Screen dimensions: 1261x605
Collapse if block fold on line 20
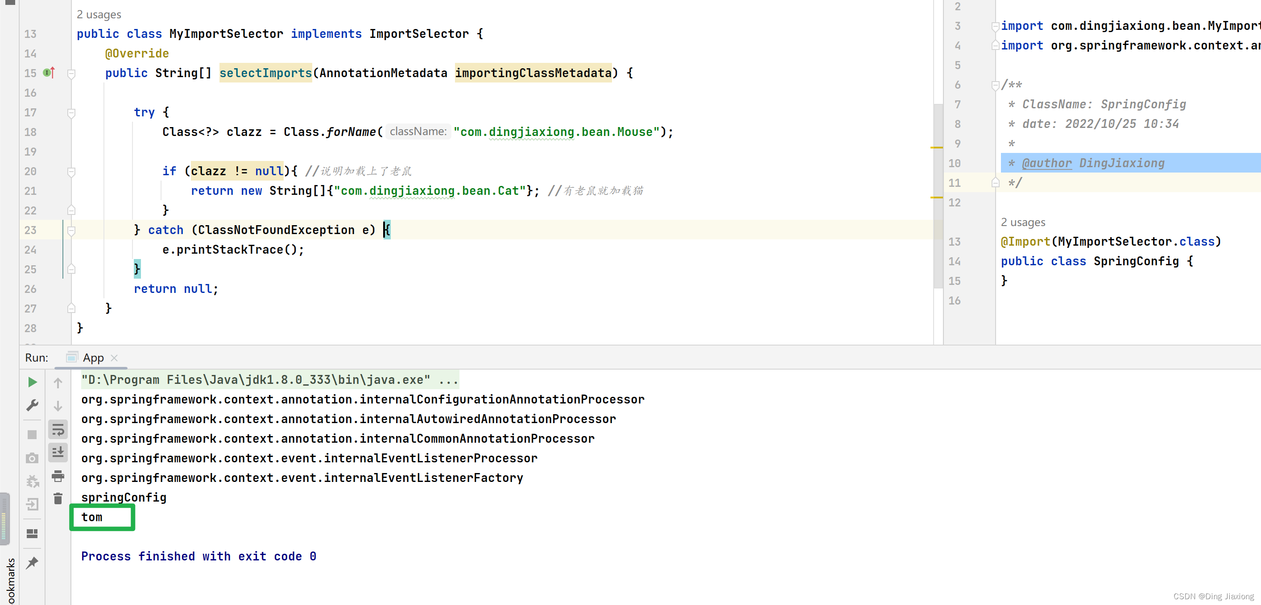point(71,172)
